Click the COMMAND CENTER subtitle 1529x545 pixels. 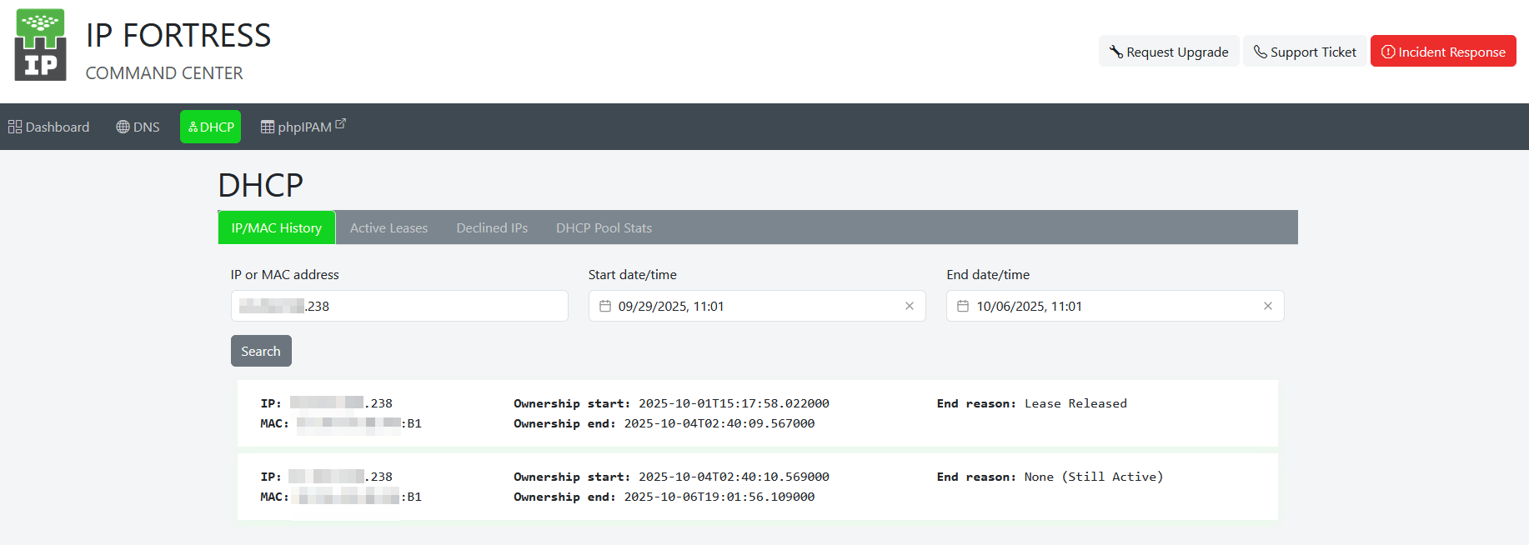pyautogui.click(x=164, y=73)
